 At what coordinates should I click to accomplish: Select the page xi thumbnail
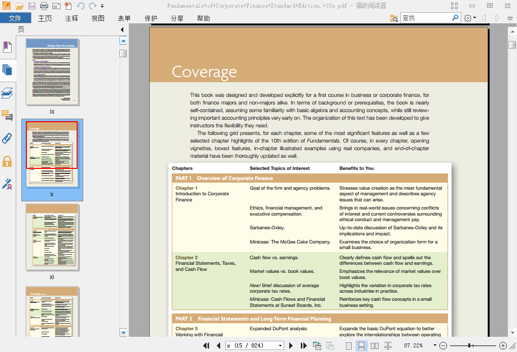click(52, 237)
